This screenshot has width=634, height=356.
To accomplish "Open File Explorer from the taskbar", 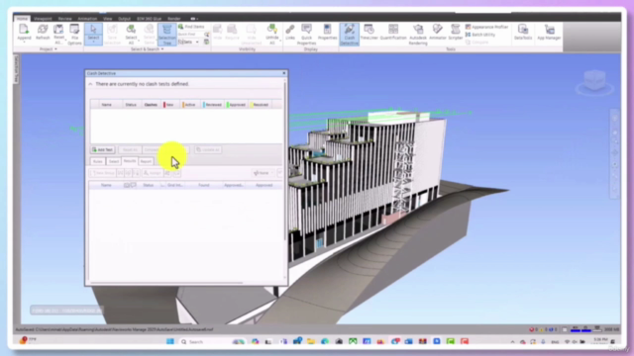I will click(x=311, y=341).
